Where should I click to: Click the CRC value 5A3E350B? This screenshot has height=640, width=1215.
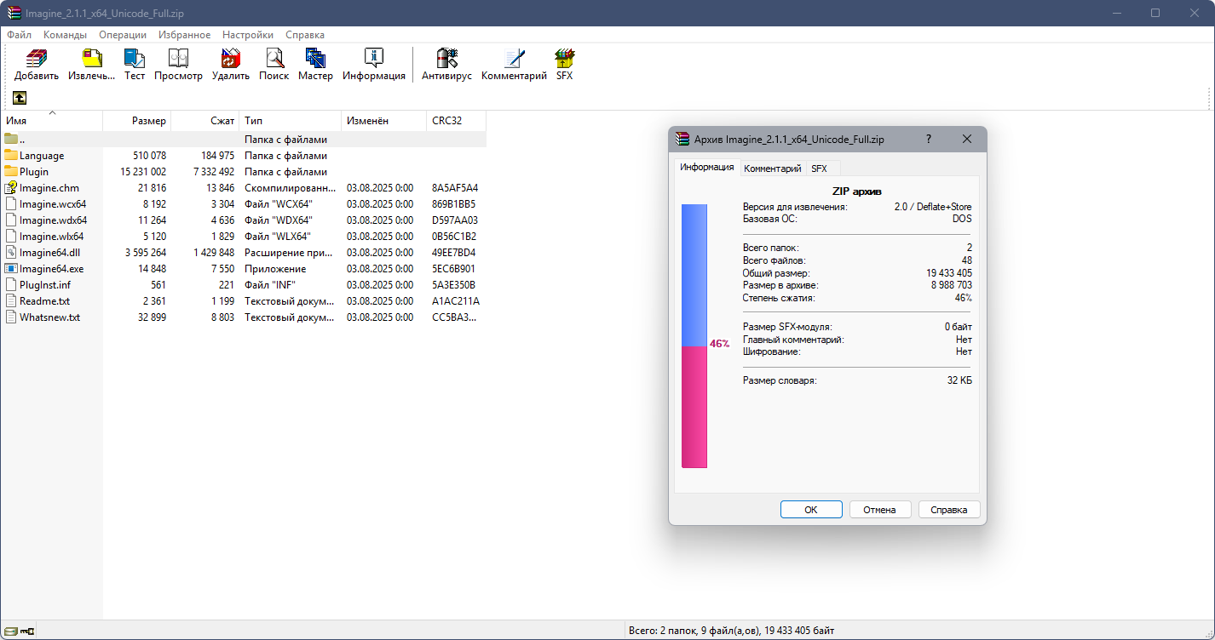point(453,284)
